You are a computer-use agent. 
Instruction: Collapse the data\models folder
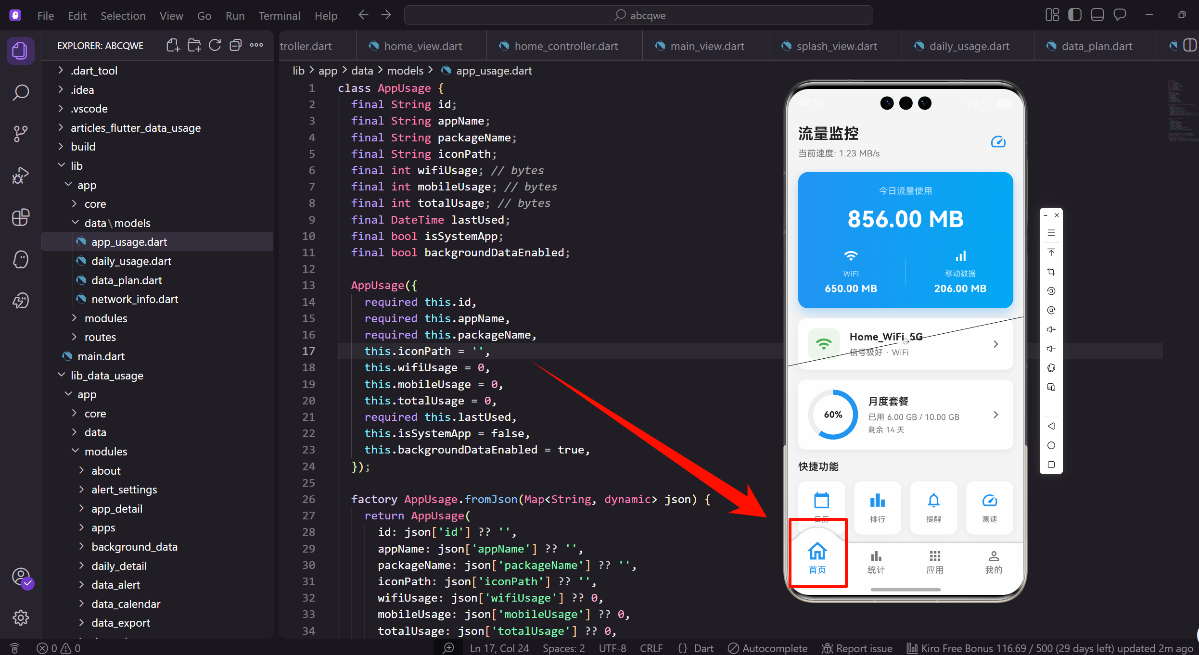point(157,223)
